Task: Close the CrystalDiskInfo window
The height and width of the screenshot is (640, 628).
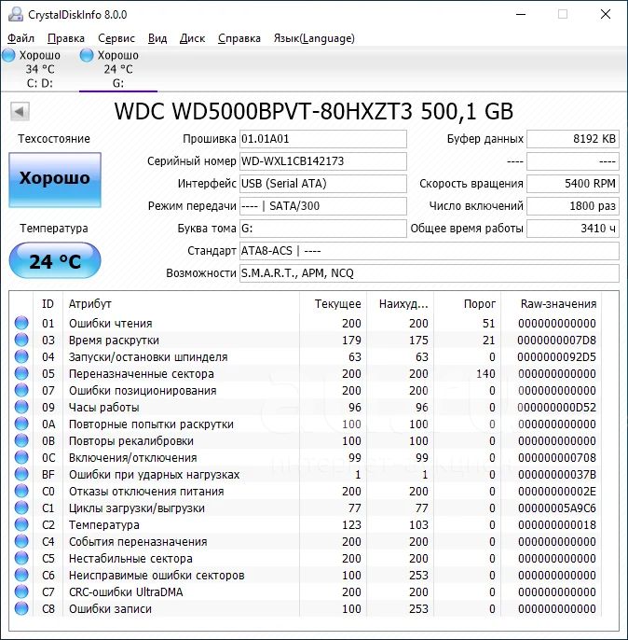Action: 606,14
